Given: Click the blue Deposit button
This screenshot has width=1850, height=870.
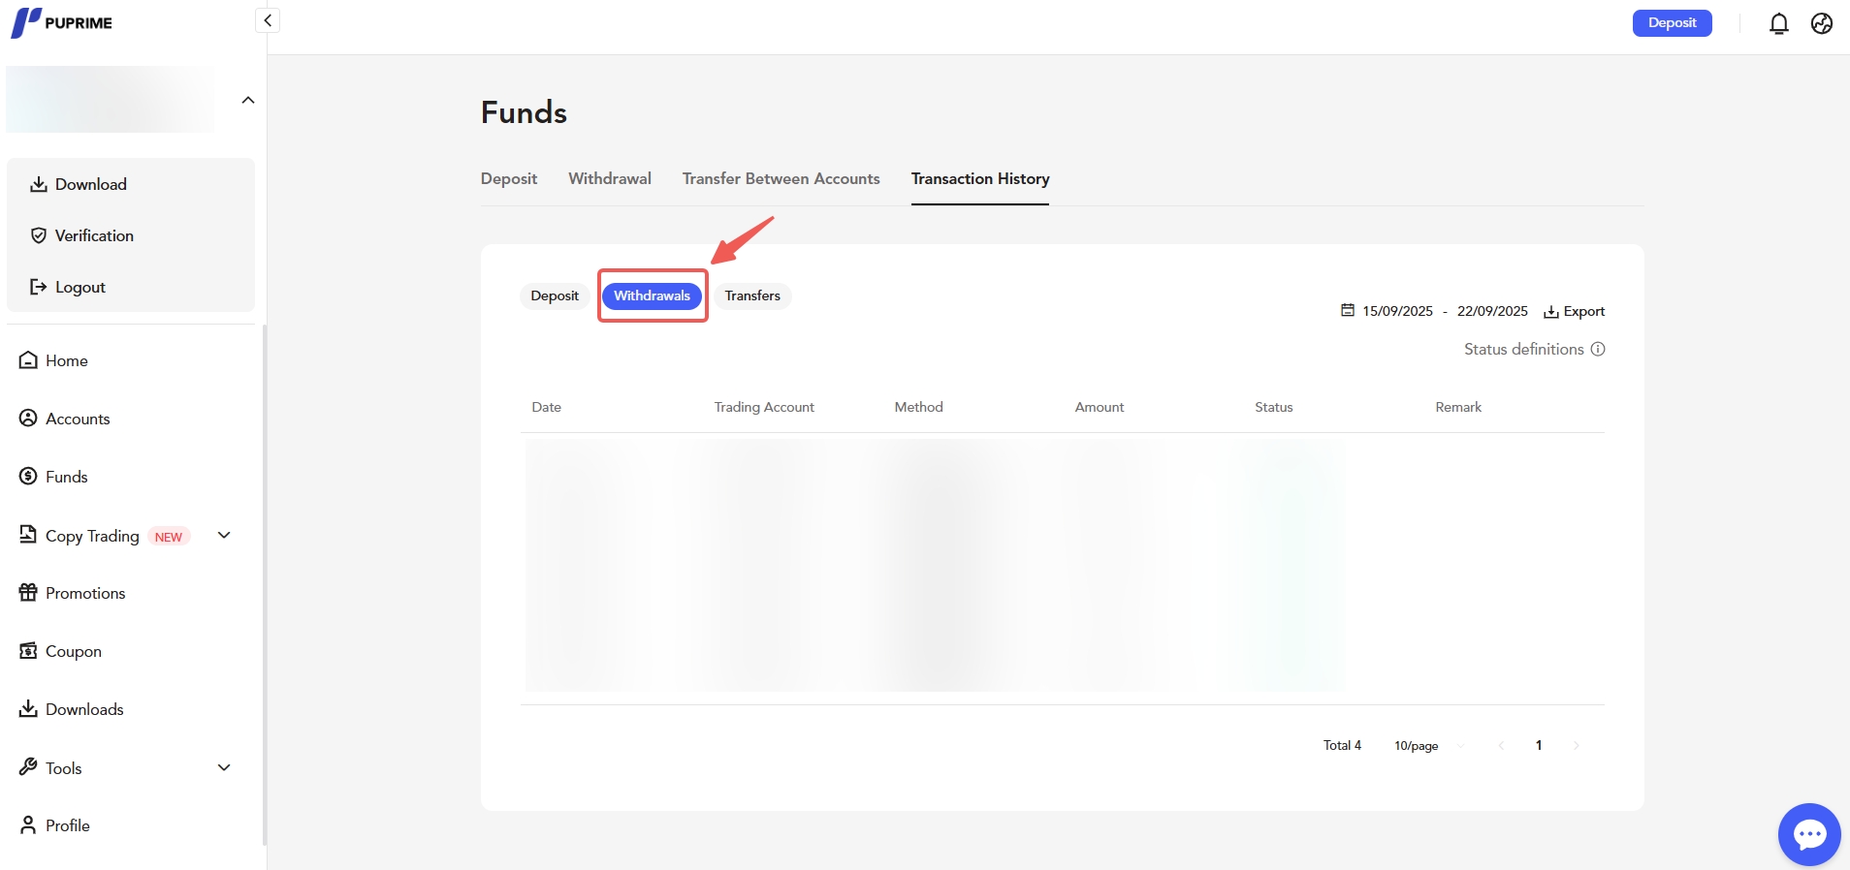Looking at the screenshot, I should (x=1672, y=23).
